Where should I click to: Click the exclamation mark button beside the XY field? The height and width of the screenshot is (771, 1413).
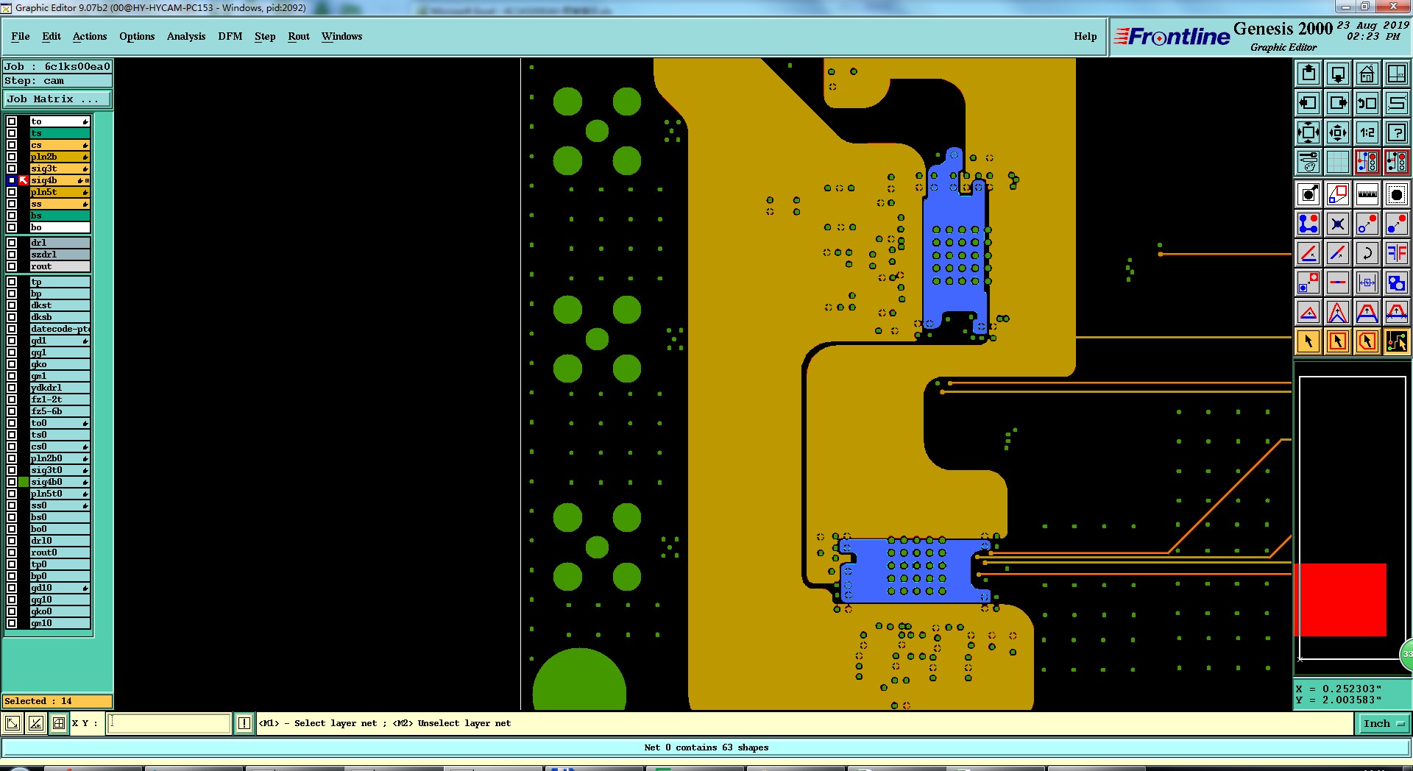coord(244,723)
